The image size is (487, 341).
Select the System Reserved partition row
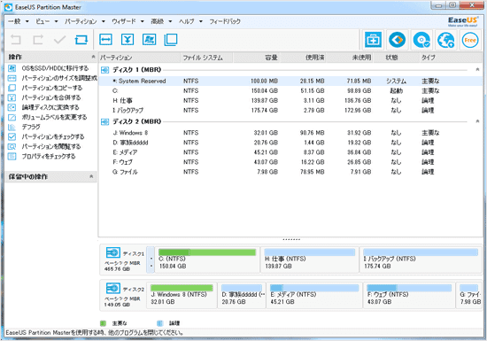coord(290,81)
